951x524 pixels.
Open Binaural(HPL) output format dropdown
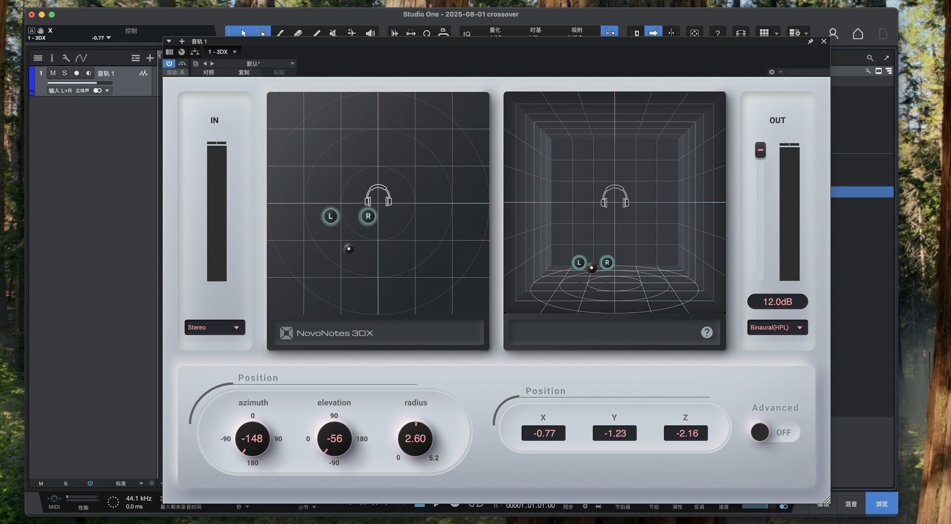[x=777, y=327]
